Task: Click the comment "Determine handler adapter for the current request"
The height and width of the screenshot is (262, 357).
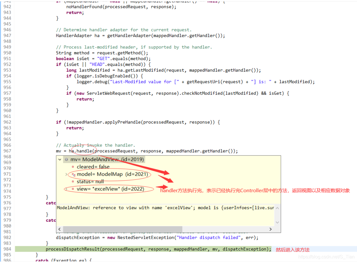Action: (x=124, y=30)
